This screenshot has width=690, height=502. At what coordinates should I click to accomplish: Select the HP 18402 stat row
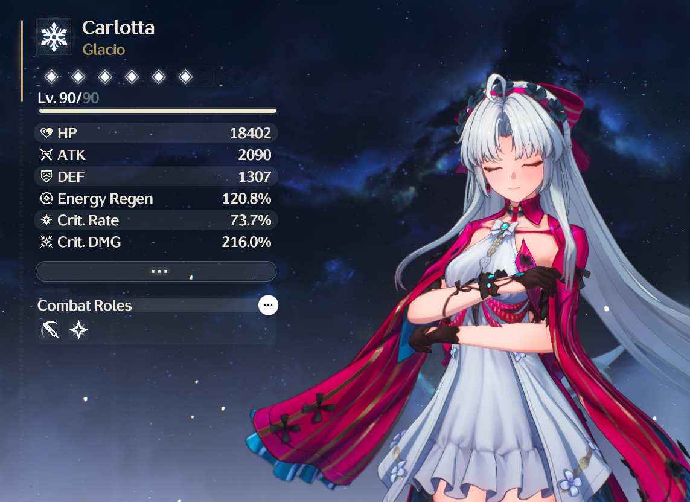click(x=156, y=132)
